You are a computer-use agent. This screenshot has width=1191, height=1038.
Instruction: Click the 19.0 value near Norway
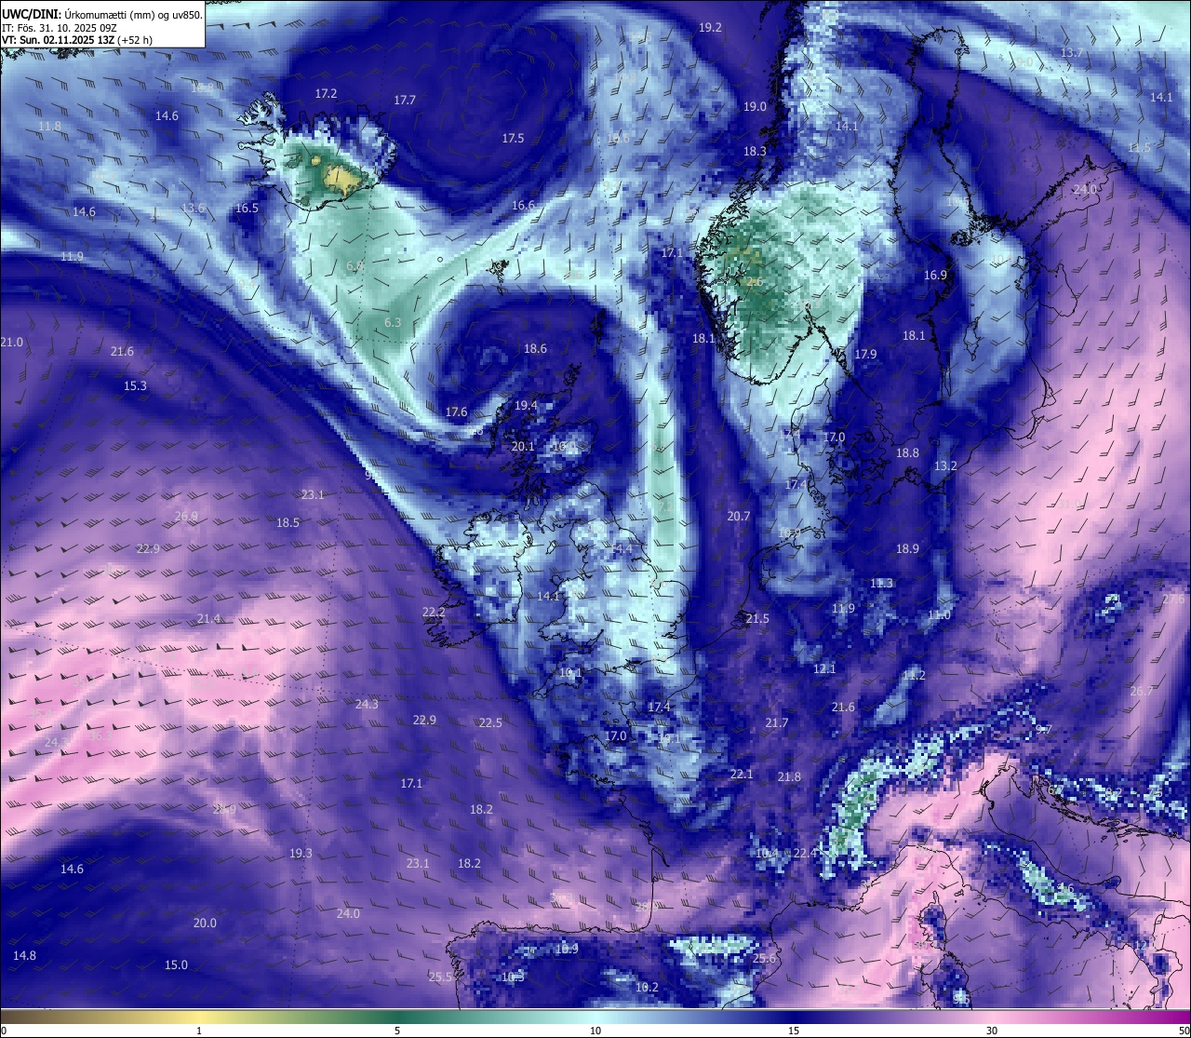pyautogui.click(x=755, y=107)
